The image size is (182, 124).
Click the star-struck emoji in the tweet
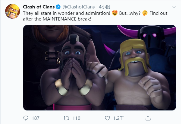coord(115,13)
